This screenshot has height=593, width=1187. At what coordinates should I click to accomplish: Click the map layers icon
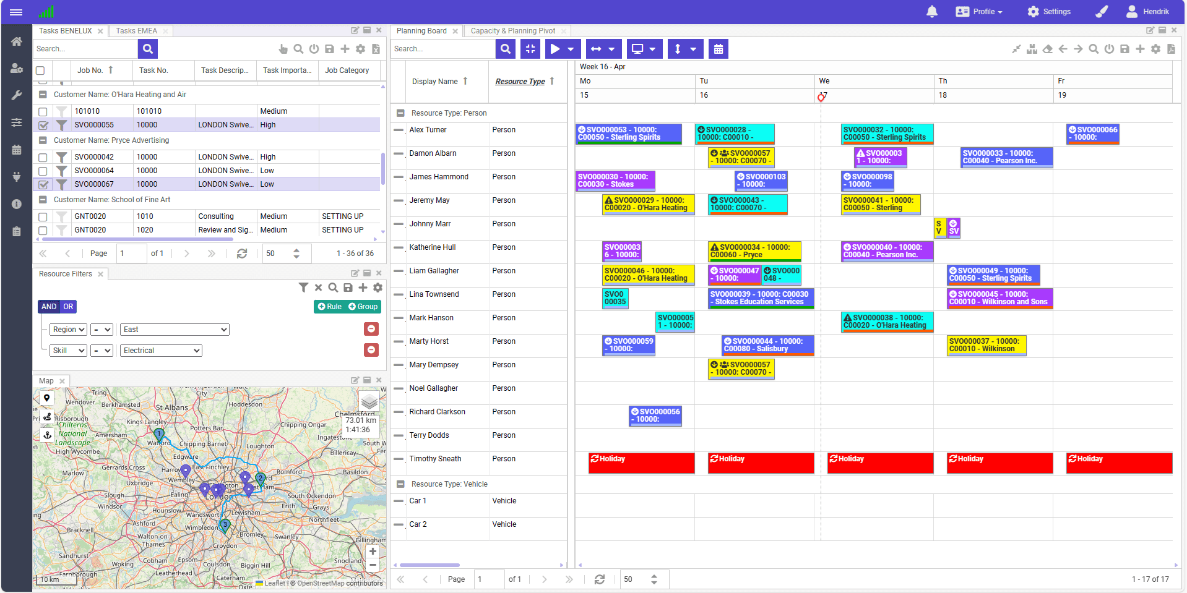pyautogui.click(x=369, y=401)
